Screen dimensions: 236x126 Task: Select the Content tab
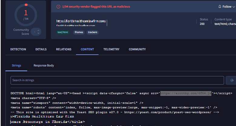[87, 49]
